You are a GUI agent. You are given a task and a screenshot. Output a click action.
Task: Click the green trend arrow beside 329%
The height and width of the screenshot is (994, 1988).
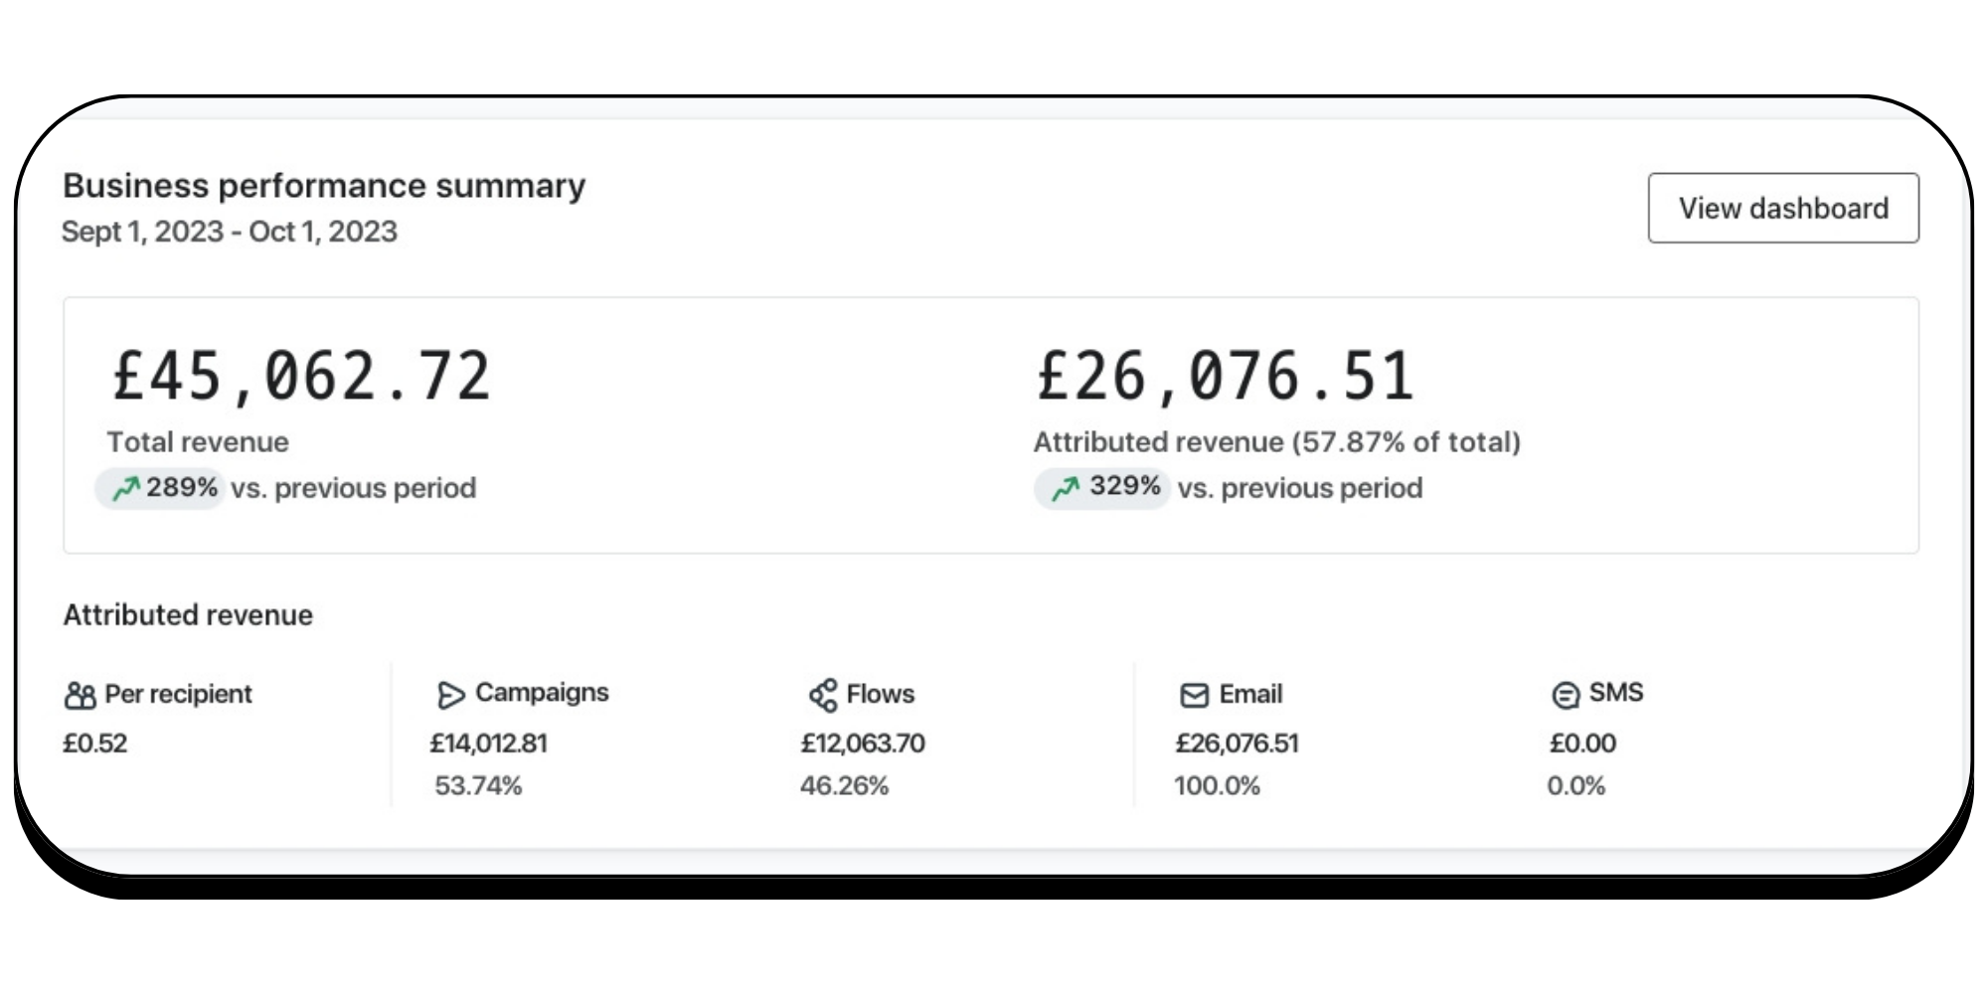pyautogui.click(x=1065, y=488)
